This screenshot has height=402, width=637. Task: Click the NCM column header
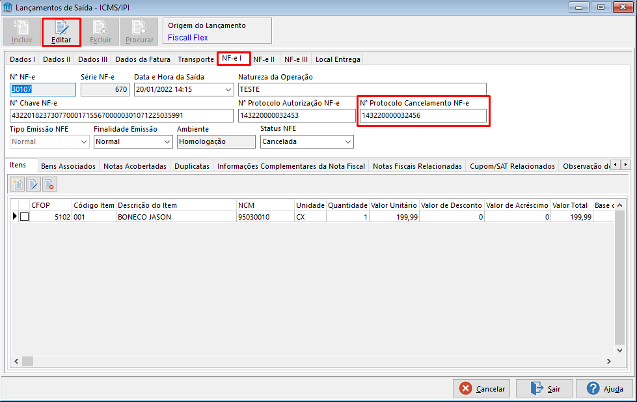coord(265,205)
